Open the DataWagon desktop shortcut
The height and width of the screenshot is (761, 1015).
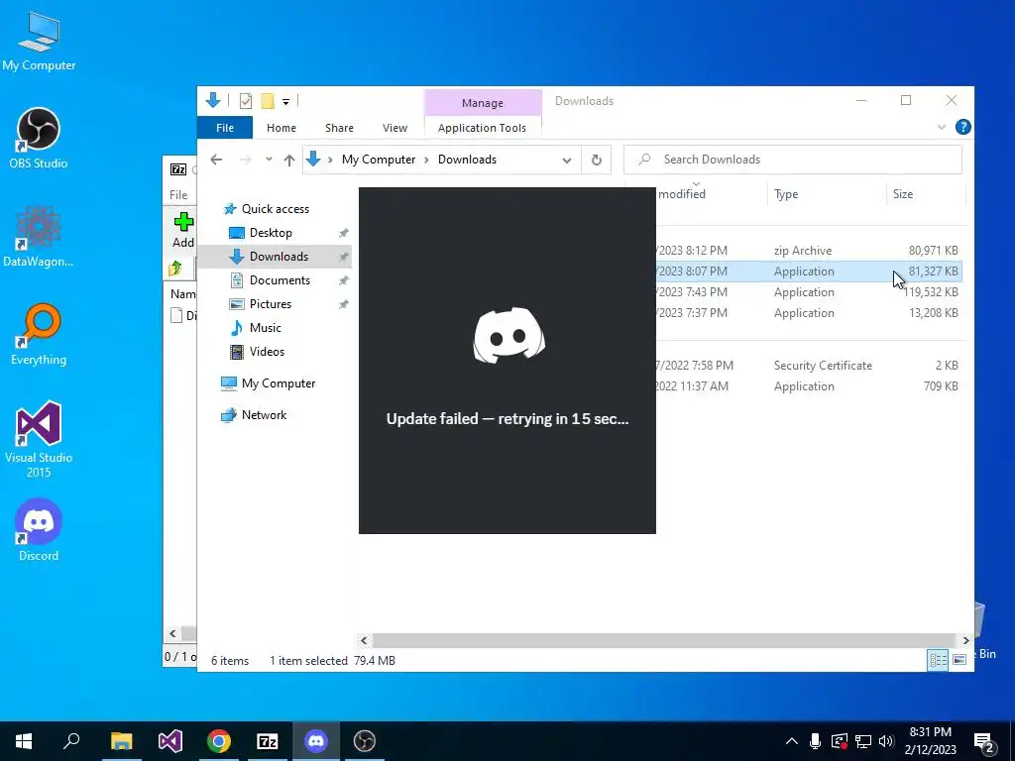39,236
